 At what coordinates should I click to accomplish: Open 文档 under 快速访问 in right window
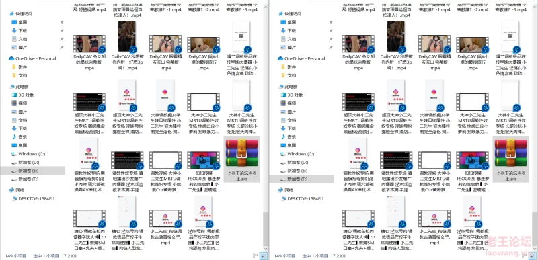pyautogui.click(x=289, y=39)
